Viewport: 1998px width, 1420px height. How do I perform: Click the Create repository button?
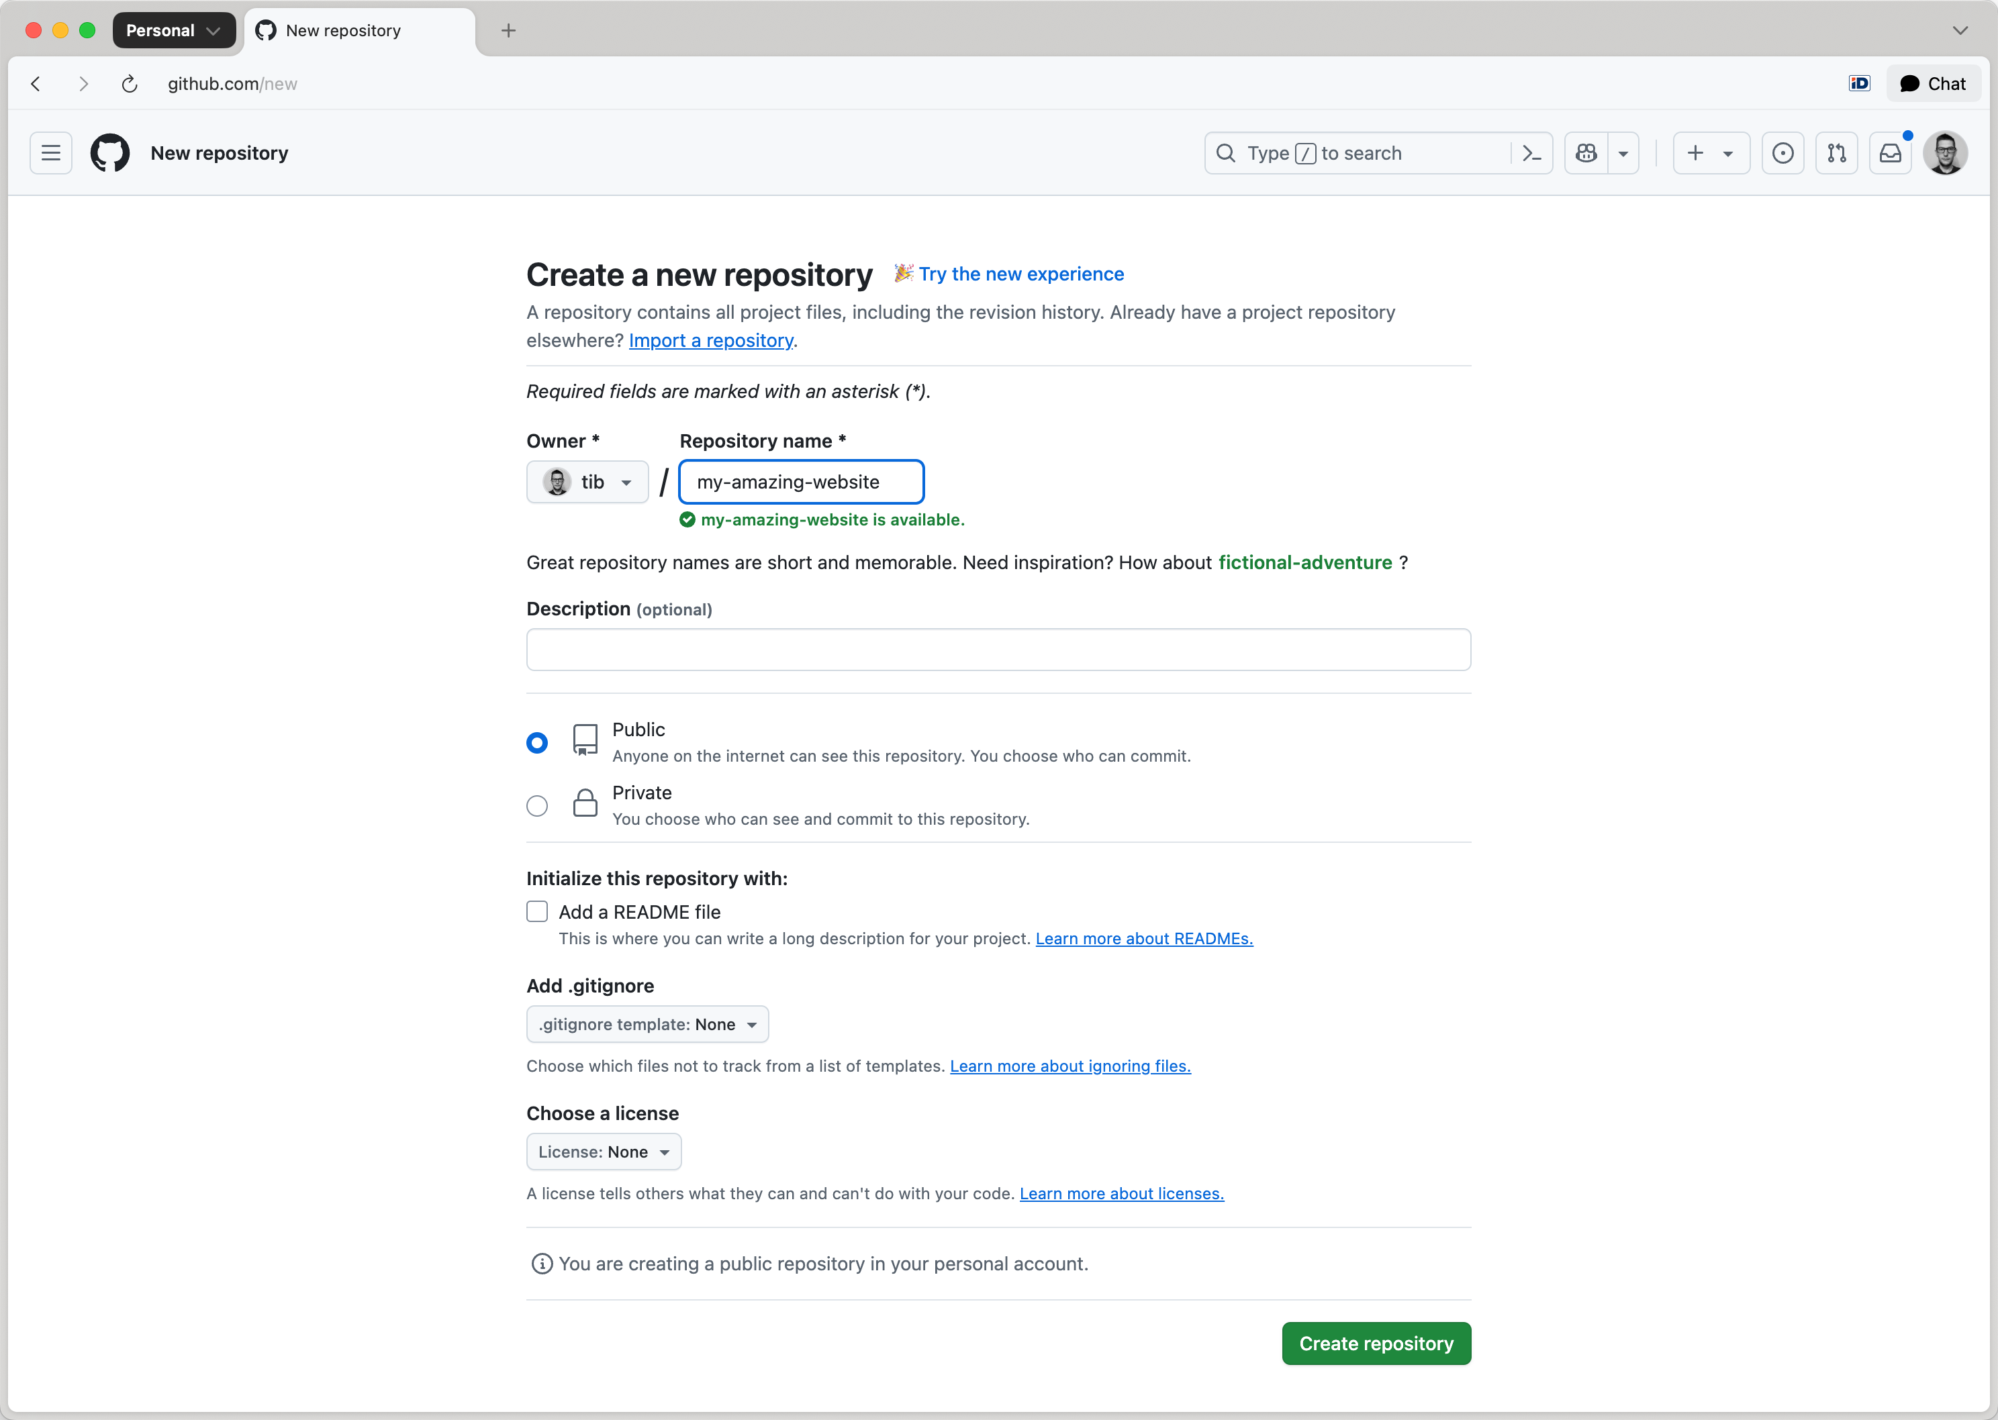1375,1343
